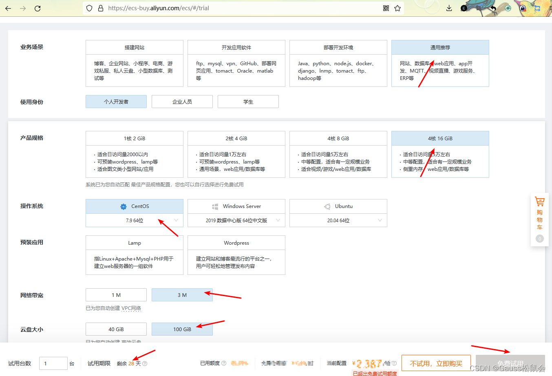The image size is (552, 376).
Task: Click the help icon next to the price
Action: (x=394, y=363)
